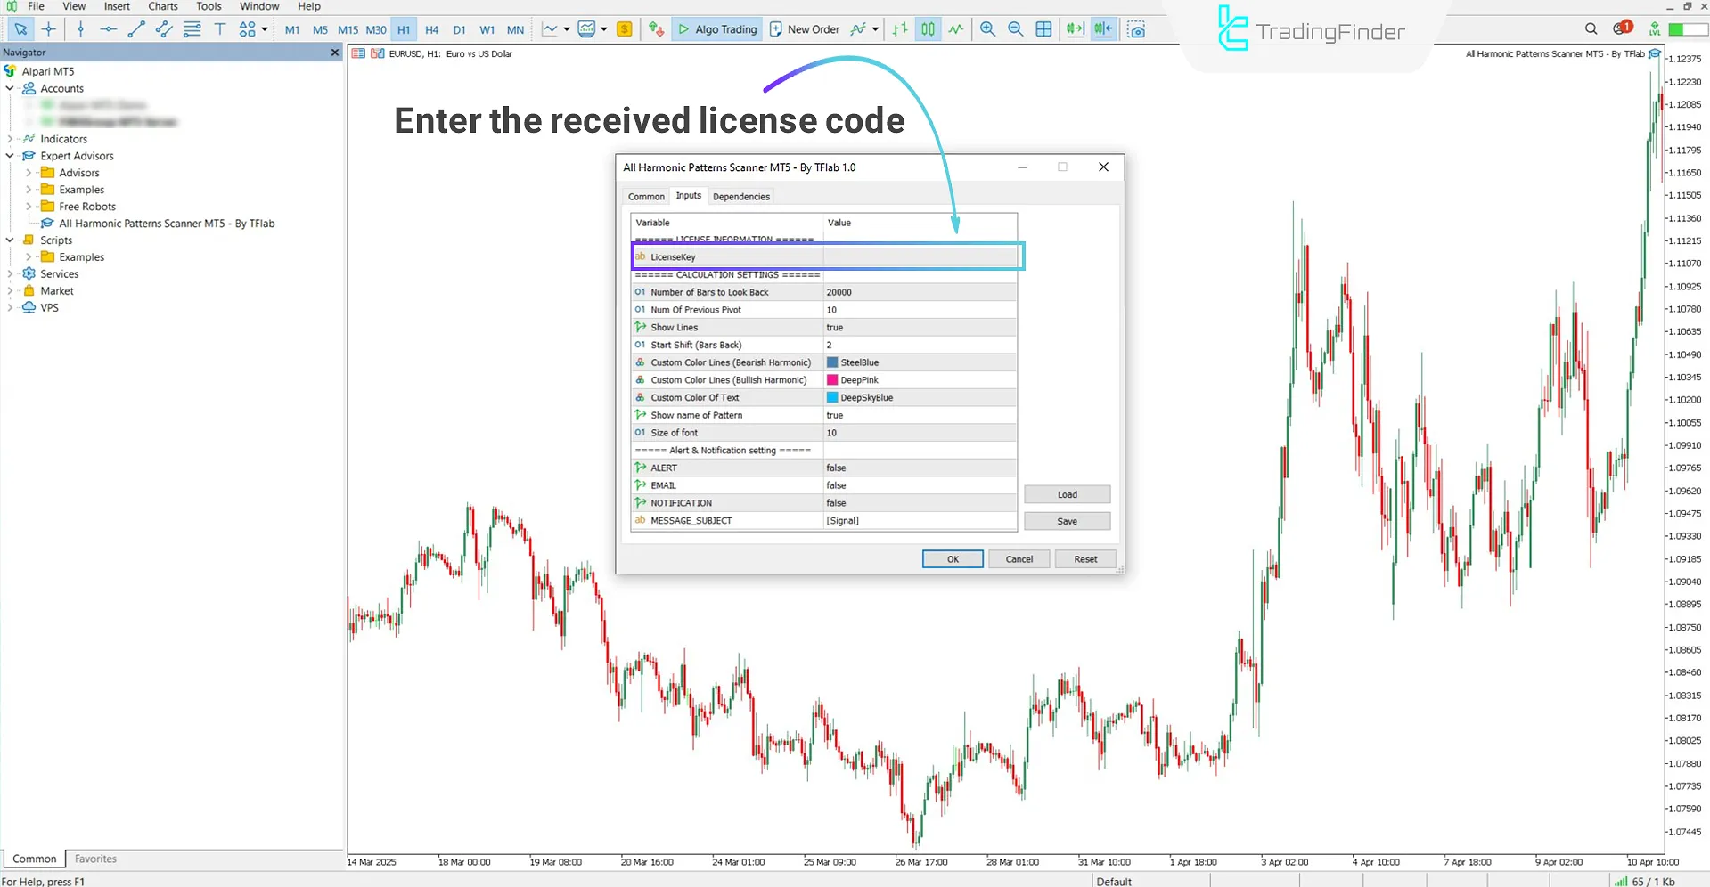Zoom in on the chart
This screenshot has width=1710, height=887.
987,29
